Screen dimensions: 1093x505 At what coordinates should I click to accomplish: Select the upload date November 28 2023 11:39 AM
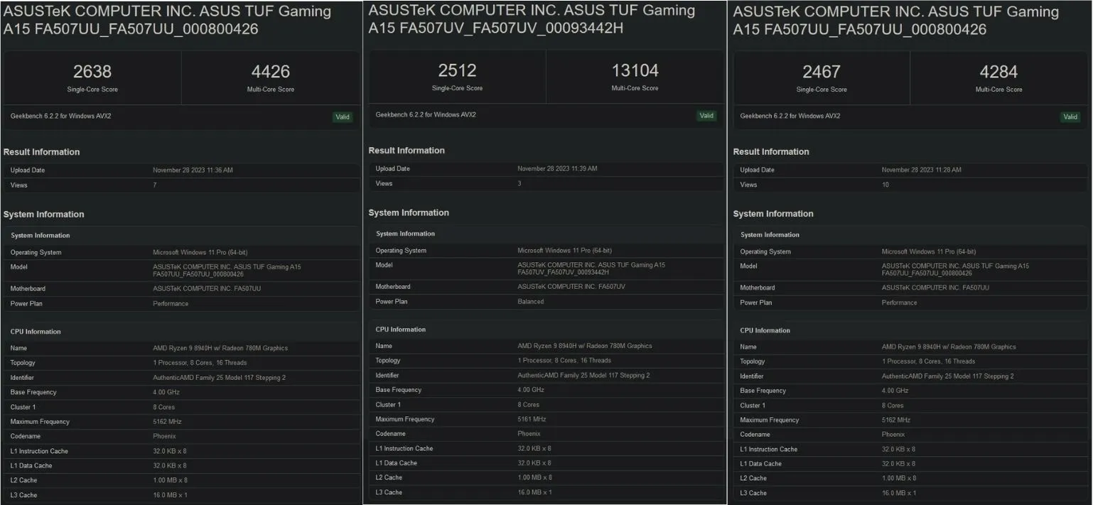(x=557, y=169)
